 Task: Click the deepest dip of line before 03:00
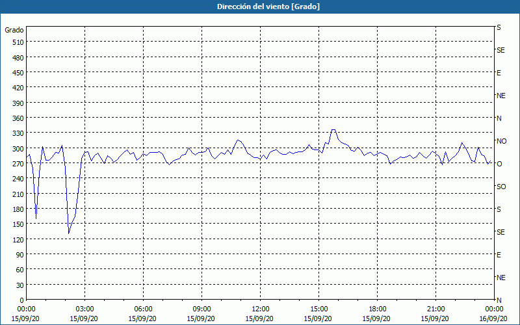[69, 233]
